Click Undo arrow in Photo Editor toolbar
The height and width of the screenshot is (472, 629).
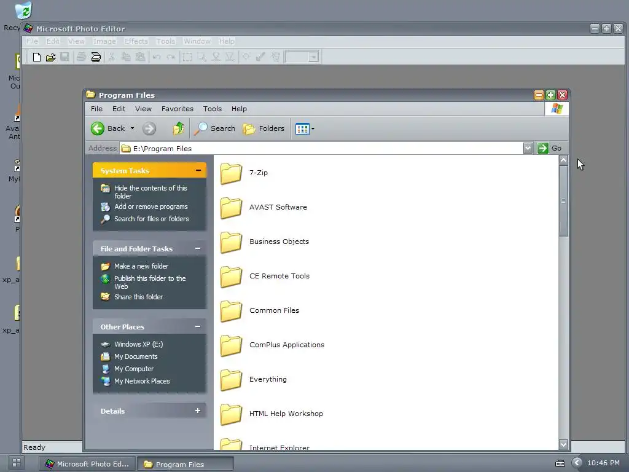157,57
